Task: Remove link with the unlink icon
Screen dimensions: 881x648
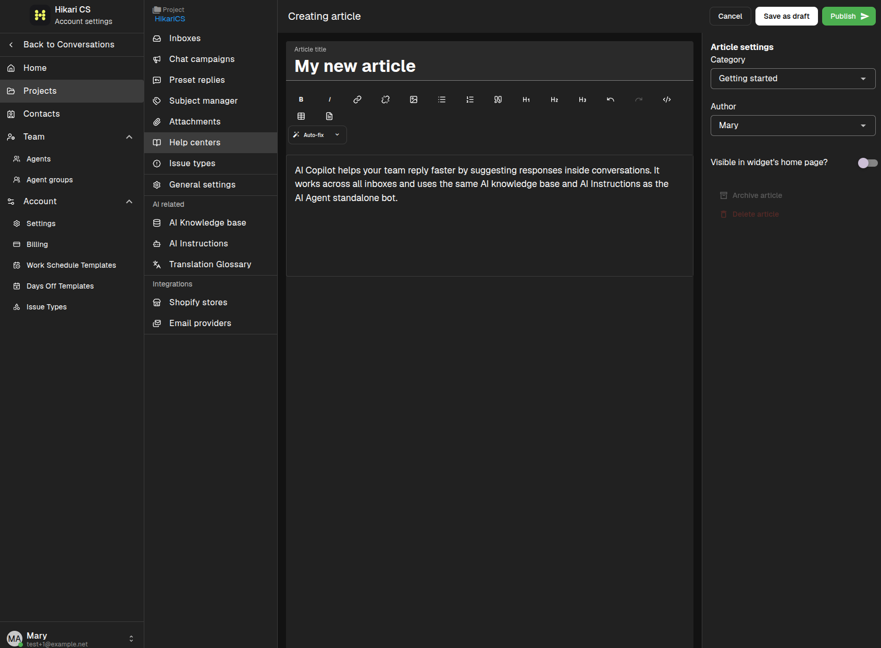Action: 386,99
